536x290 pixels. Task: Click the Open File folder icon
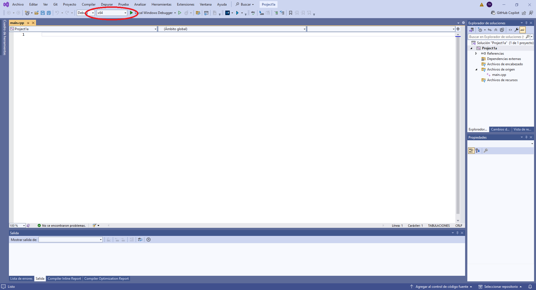tap(37, 13)
